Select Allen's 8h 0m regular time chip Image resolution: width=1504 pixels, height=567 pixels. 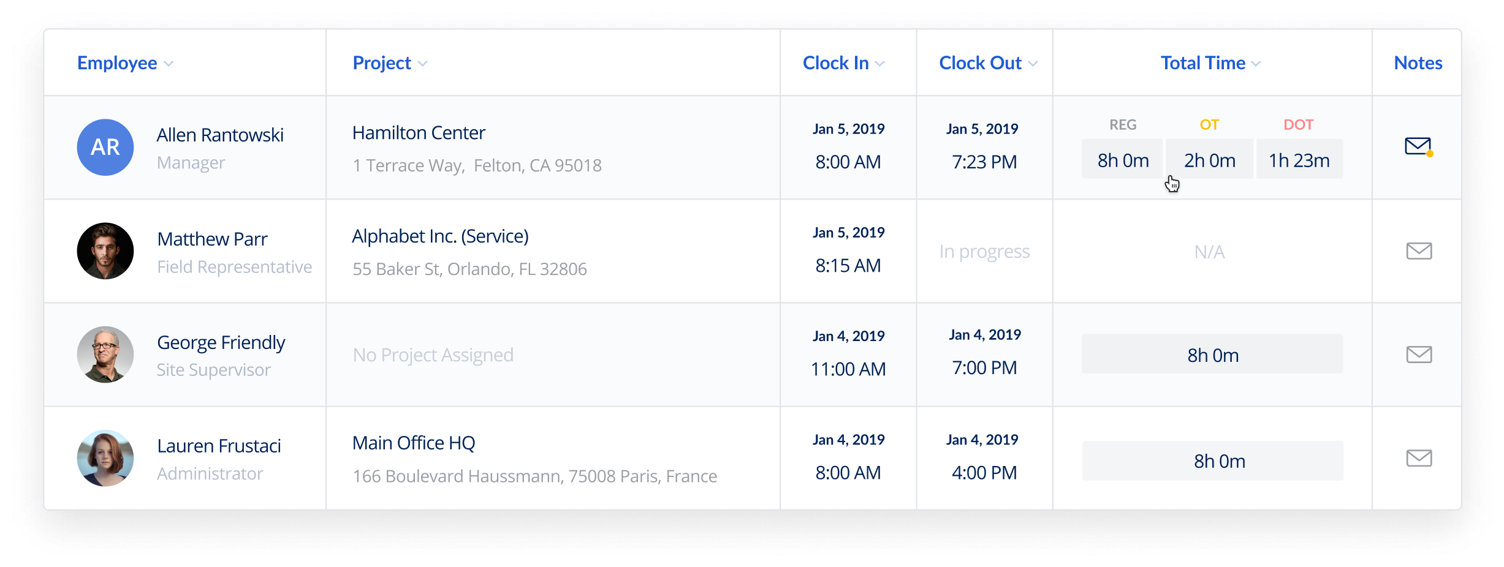[x=1123, y=160]
